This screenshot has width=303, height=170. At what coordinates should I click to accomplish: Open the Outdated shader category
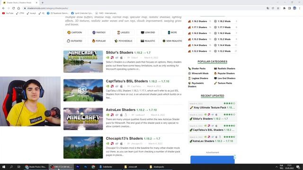coord(75,41)
